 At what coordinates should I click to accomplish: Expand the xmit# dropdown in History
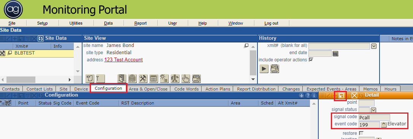coord(373,47)
